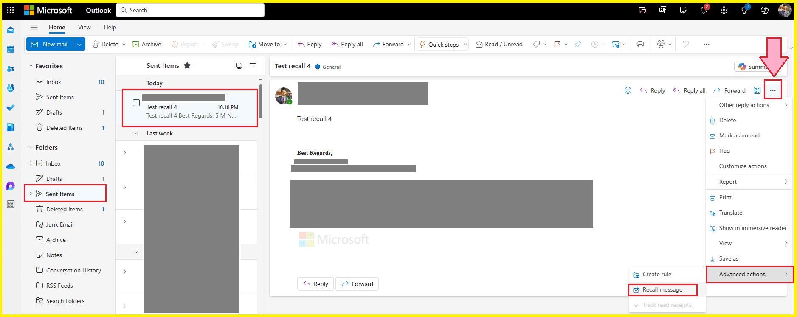Click account profile picture
The height and width of the screenshot is (317, 797).
point(785,10)
